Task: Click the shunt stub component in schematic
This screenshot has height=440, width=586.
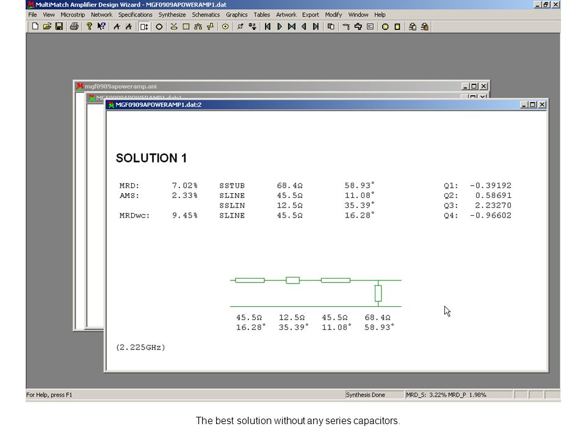Action: (378, 294)
